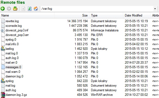Click the size value 14 366 315 194
This screenshot has width=159, height=98.
pyautogui.click(x=78, y=21)
